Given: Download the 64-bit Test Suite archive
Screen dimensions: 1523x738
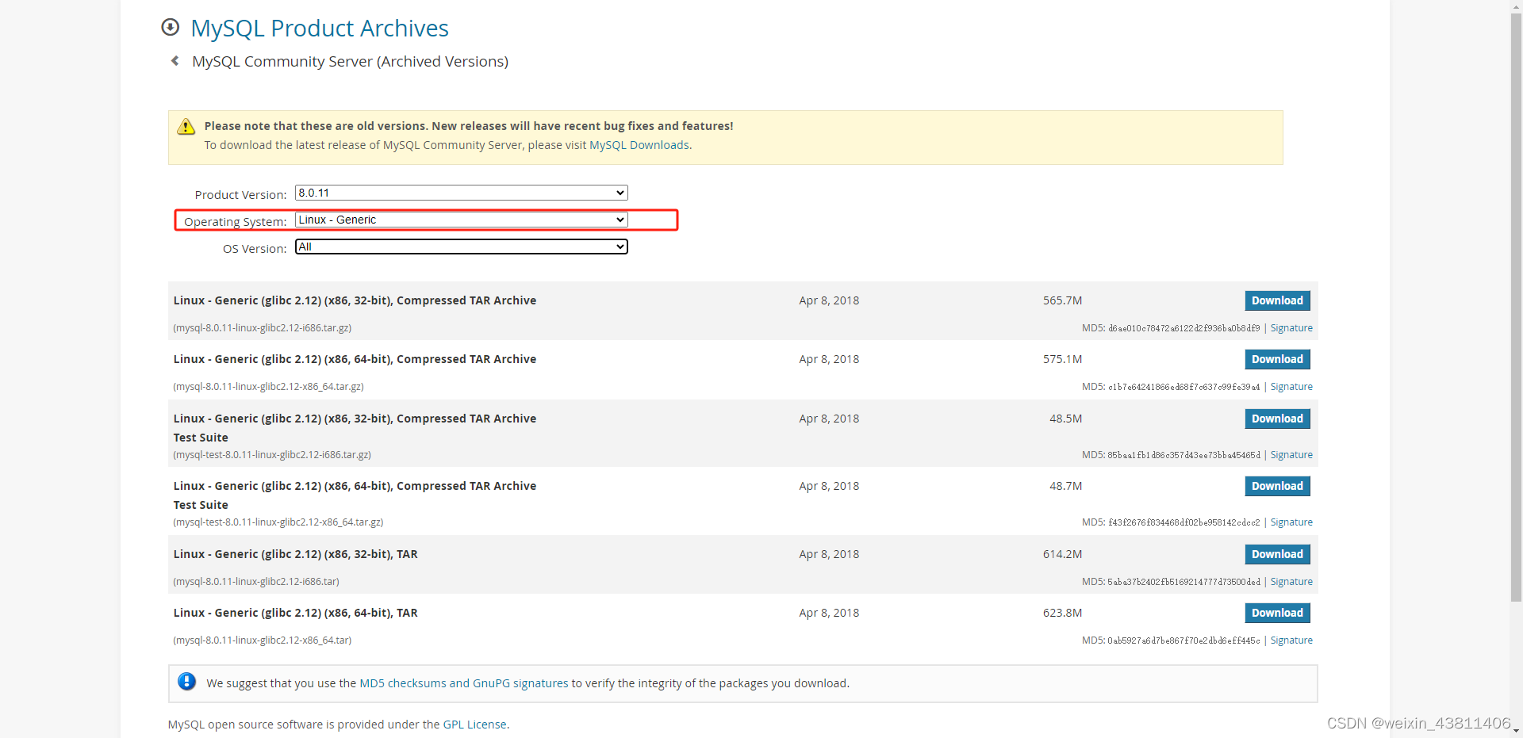Looking at the screenshot, I should point(1276,486).
